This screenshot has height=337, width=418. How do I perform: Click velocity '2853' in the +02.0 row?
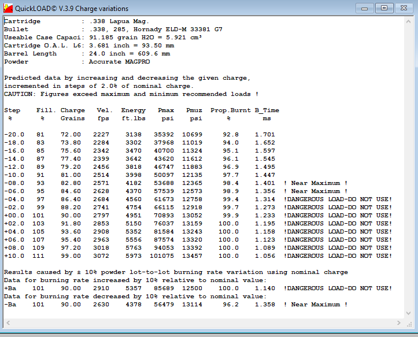click(x=101, y=224)
